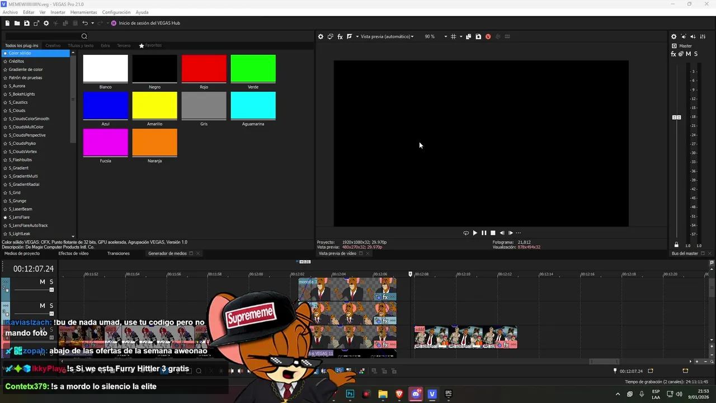This screenshot has height=403, width=716.
Task: Click the red VEGAS capture icon
Action: [x=488, y=36]
